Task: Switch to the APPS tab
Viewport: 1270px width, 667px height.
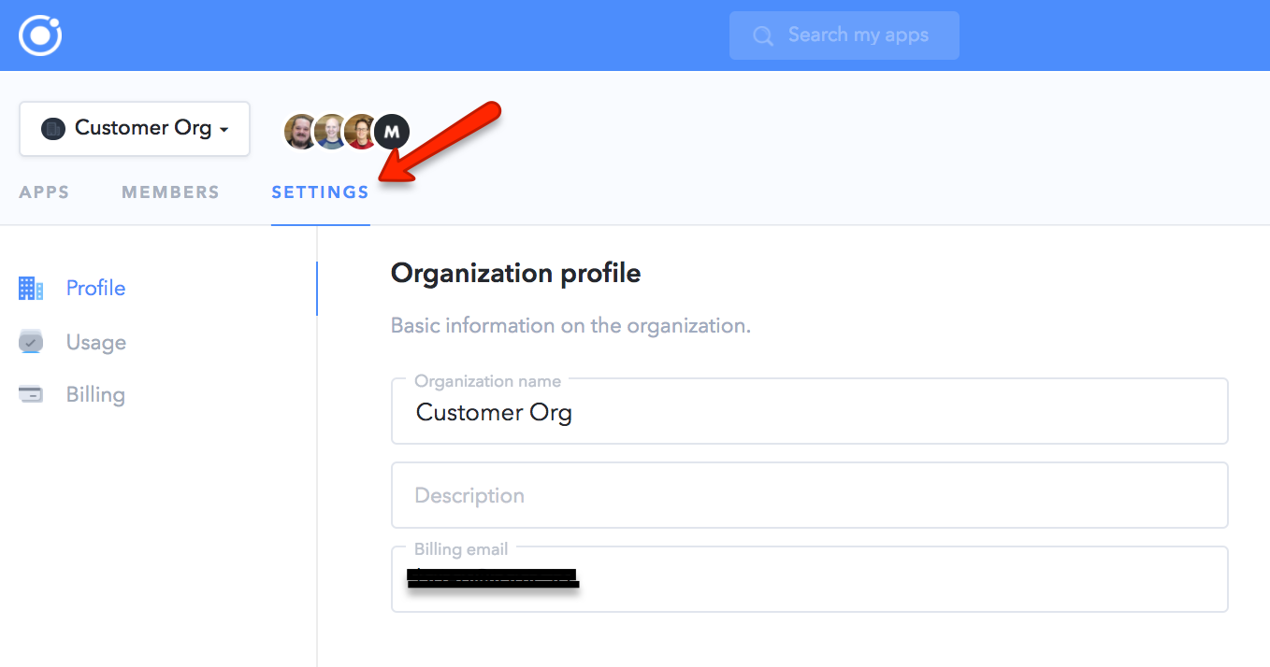Action: pyautogui.click(x=44, y=192)
